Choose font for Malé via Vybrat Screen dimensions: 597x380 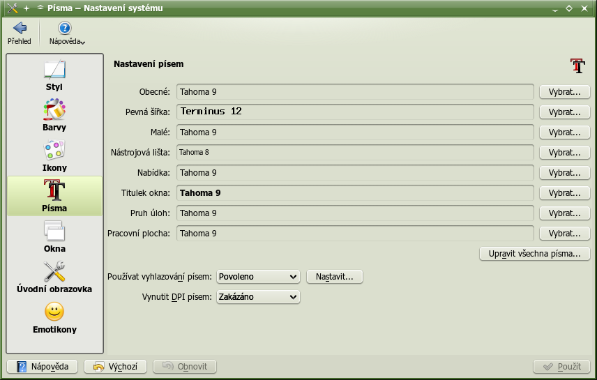[565, 132]
